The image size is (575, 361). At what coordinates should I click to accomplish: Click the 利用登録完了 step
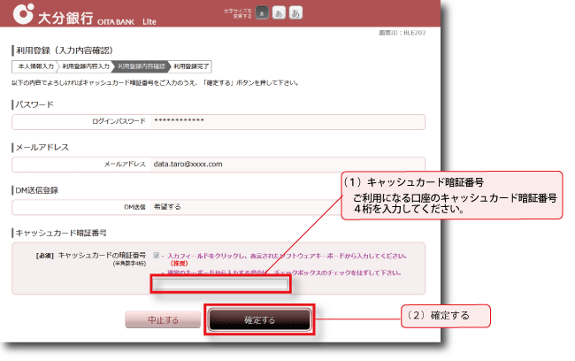point(191,66)
